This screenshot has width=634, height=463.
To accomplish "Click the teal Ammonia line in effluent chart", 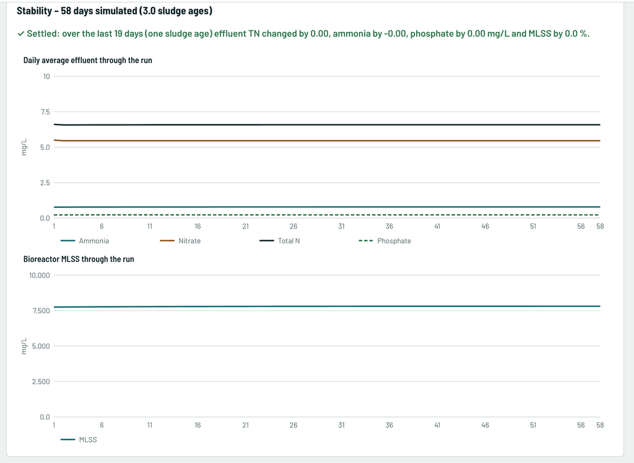I will pos(327,207).
